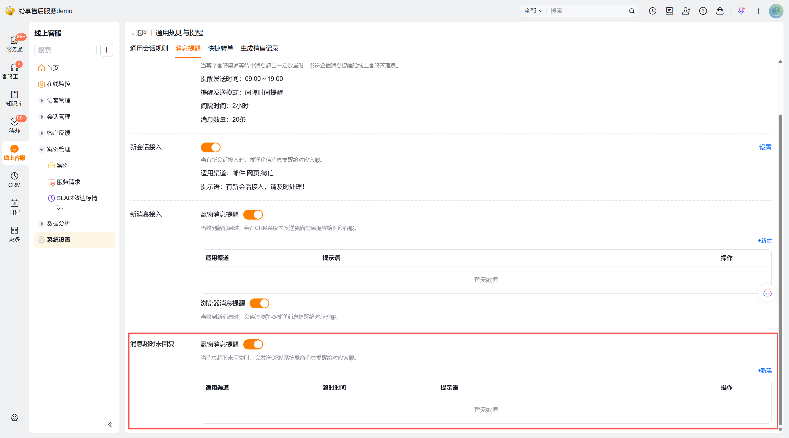Disable 浏览器消息提醒 toggle
Viewport: 789px width, 438px height.
coord(259,303)
